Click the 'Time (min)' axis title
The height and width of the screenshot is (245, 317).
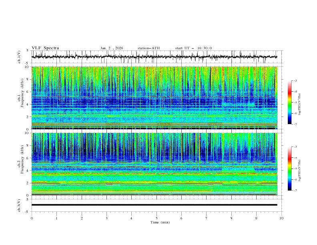point(160,222)
